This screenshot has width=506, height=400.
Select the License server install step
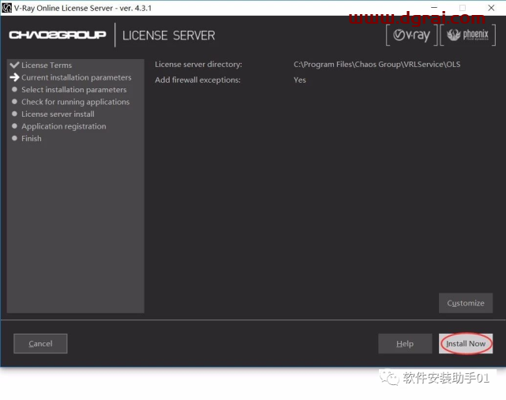pos(58,114)
